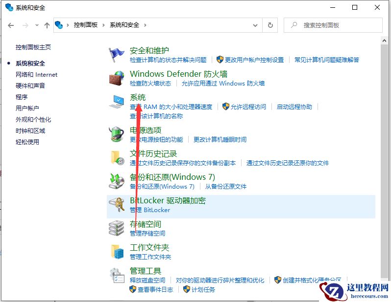Click the 搜索控制面板 search input field
The image size is (391, 302).
[333, 25]
